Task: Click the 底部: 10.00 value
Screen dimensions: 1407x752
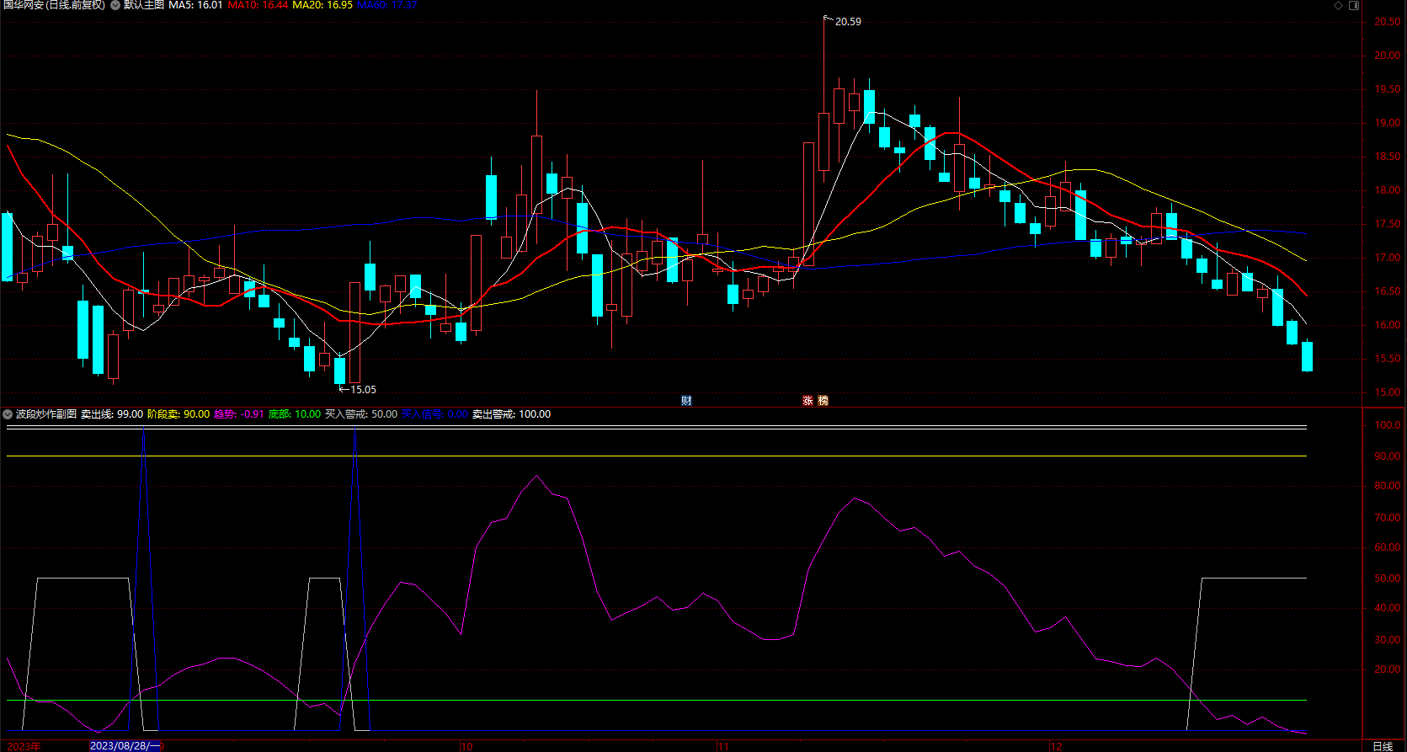Action: click(x=295, y=414)
